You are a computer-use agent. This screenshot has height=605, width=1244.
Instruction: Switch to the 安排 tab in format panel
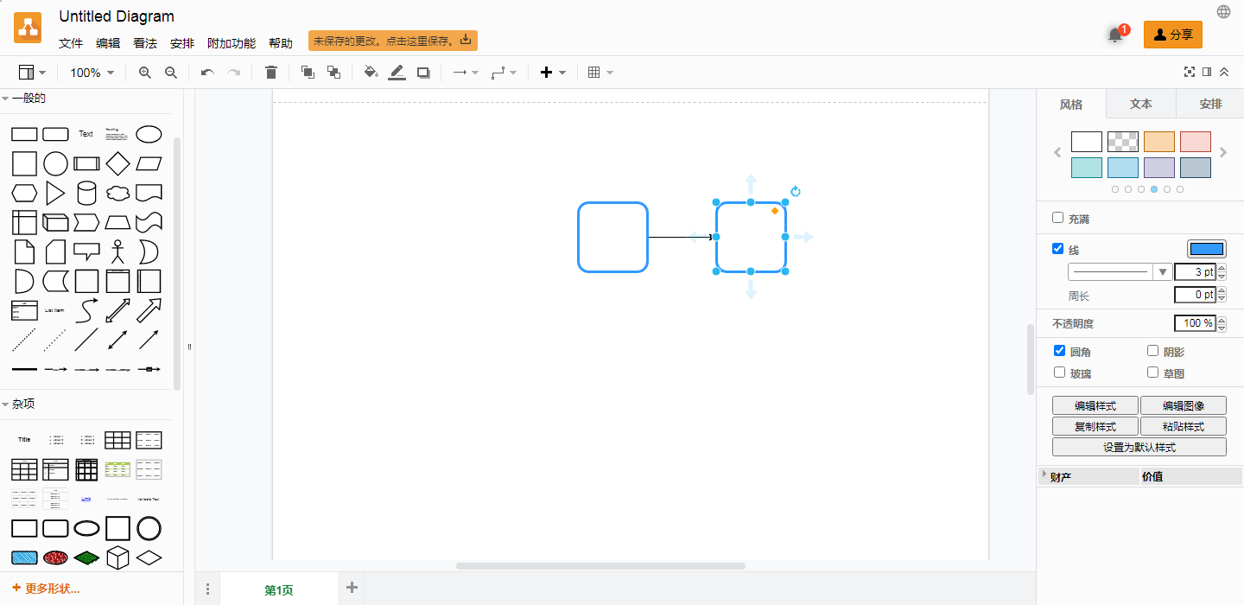coord(1210,104)
